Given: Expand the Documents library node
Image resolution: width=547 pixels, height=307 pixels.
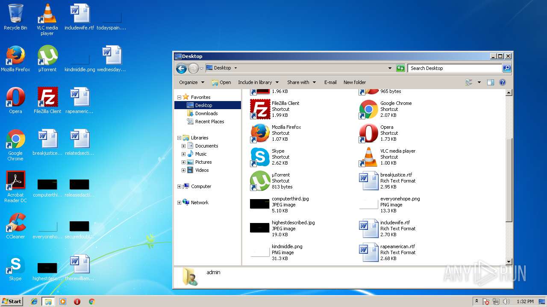Looking at the screenshot, I should click(x=184, y=146).
